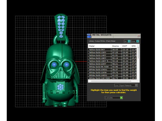Click the 35.76 grams value
This screenshot has height=121, width=162.
(x=115, y=73)
